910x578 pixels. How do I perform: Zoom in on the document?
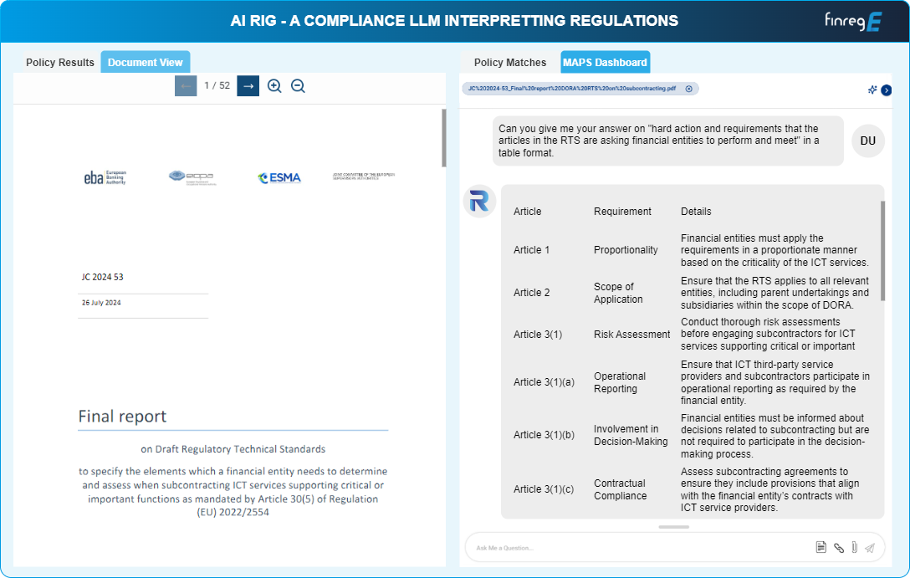274,86
